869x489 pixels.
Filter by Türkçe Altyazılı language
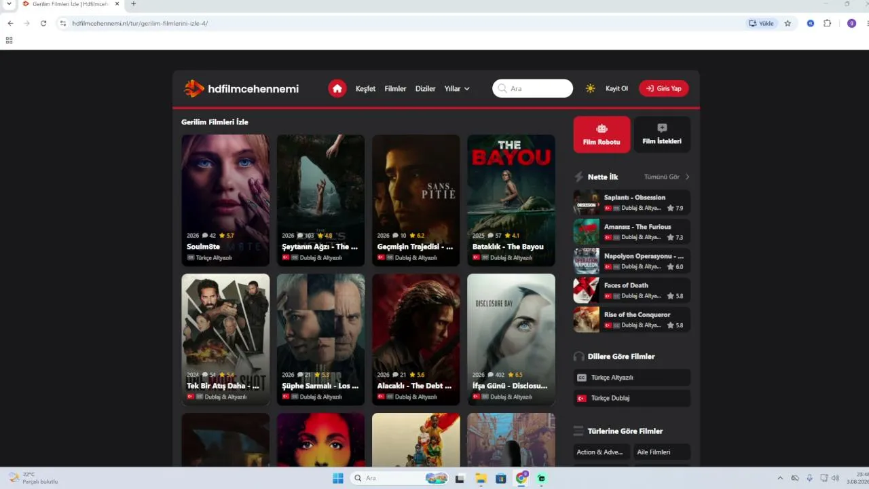tap(631, 378)
